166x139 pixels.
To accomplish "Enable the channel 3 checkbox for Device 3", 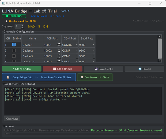I will tap(14, 56).
